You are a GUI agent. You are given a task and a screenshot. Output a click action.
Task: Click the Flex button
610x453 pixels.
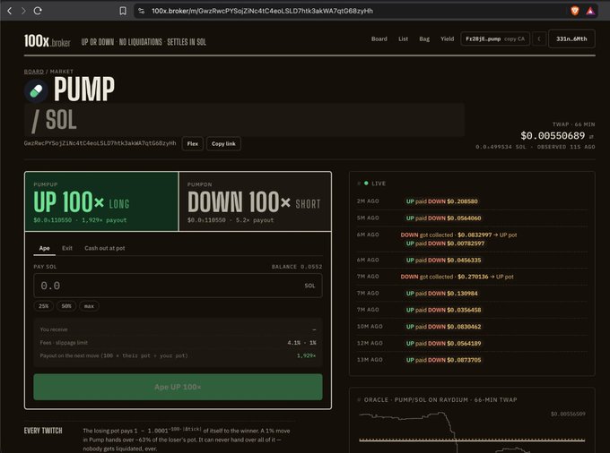tap(193, 143)
